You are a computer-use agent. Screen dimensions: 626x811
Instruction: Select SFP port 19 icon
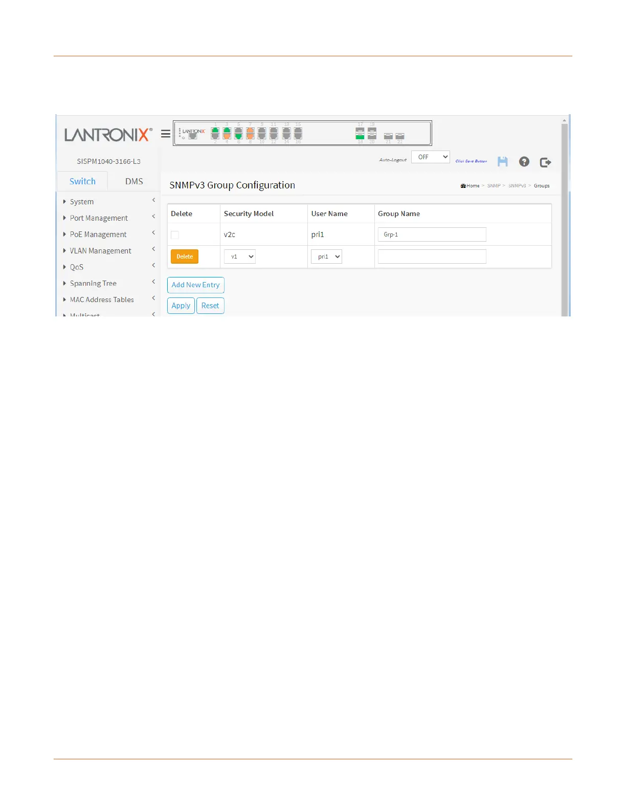pyautogui.click(x=372, y=131)
